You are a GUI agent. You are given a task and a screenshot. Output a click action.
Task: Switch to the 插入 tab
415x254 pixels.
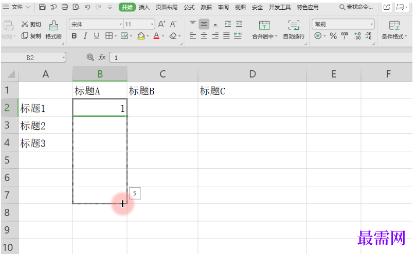144,7
